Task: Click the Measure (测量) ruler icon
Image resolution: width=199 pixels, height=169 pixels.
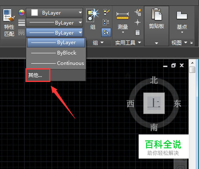Action: 123,16
